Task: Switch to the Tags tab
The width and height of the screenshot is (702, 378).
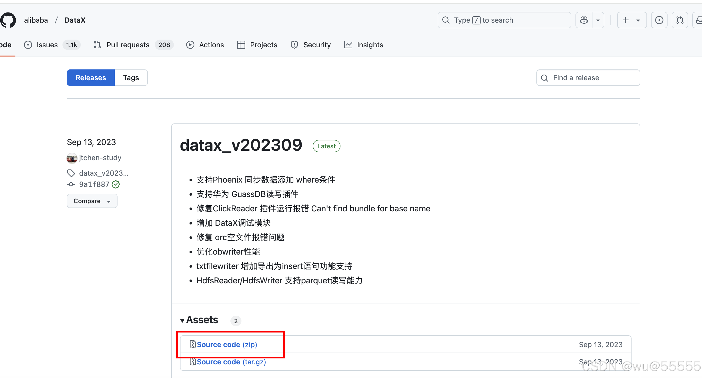Action: click(x=131, y=78)
